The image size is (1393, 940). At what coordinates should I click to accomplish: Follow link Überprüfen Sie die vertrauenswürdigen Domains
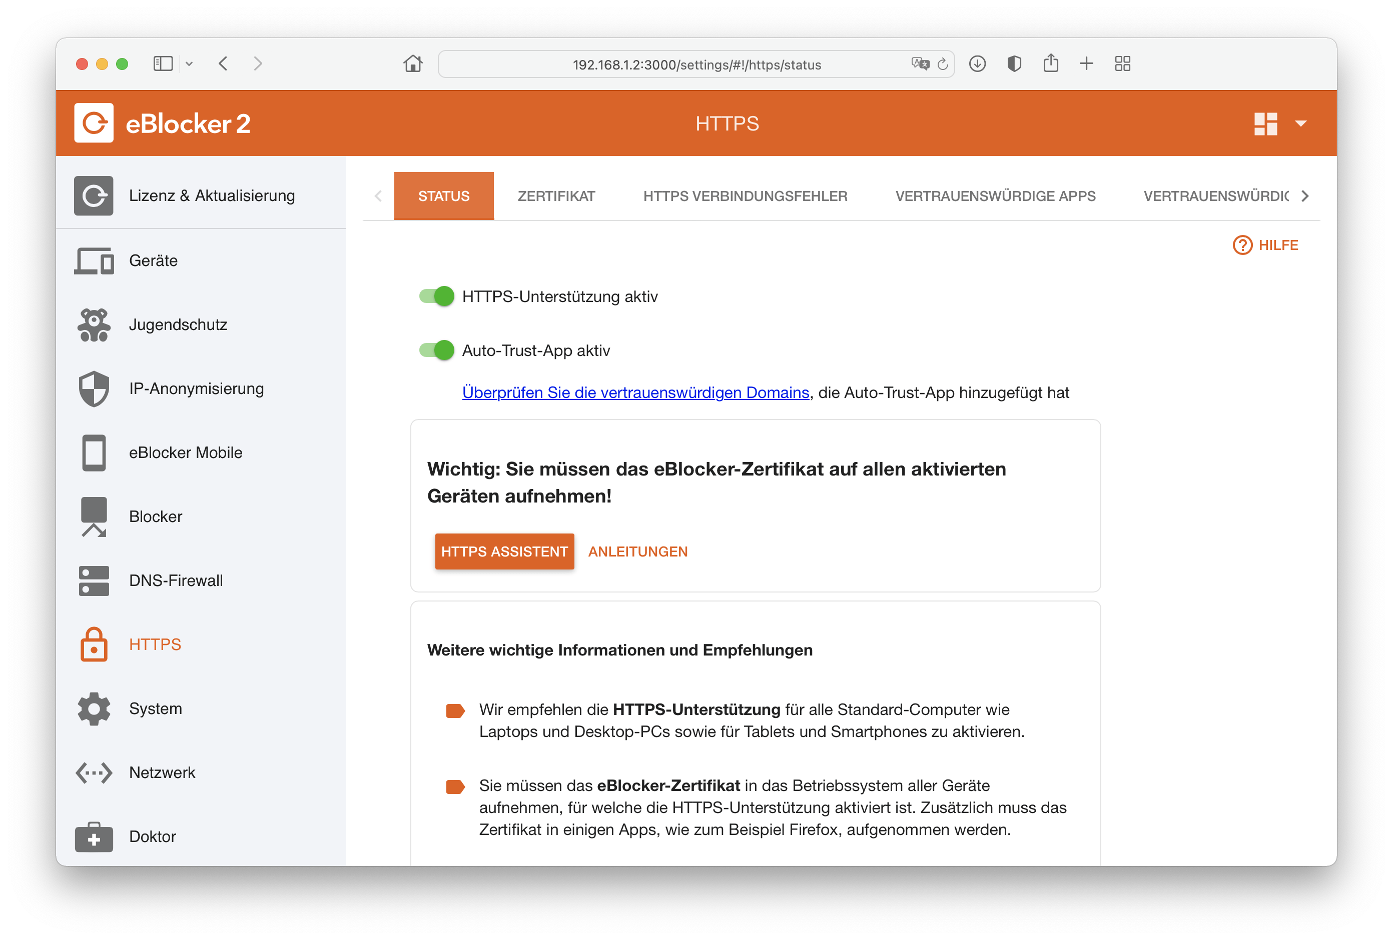tap(635, 392)
